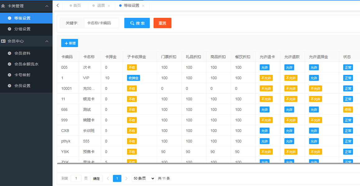This screenshot has height=186, width=360.
Task: Open 等级设置 in the sidebar
Action: 22,18
